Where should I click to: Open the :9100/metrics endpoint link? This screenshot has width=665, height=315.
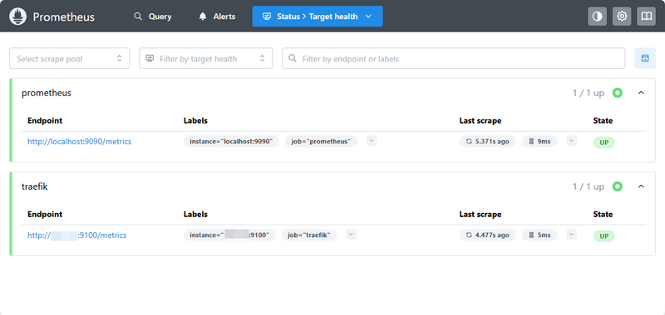tap(76, 235)
